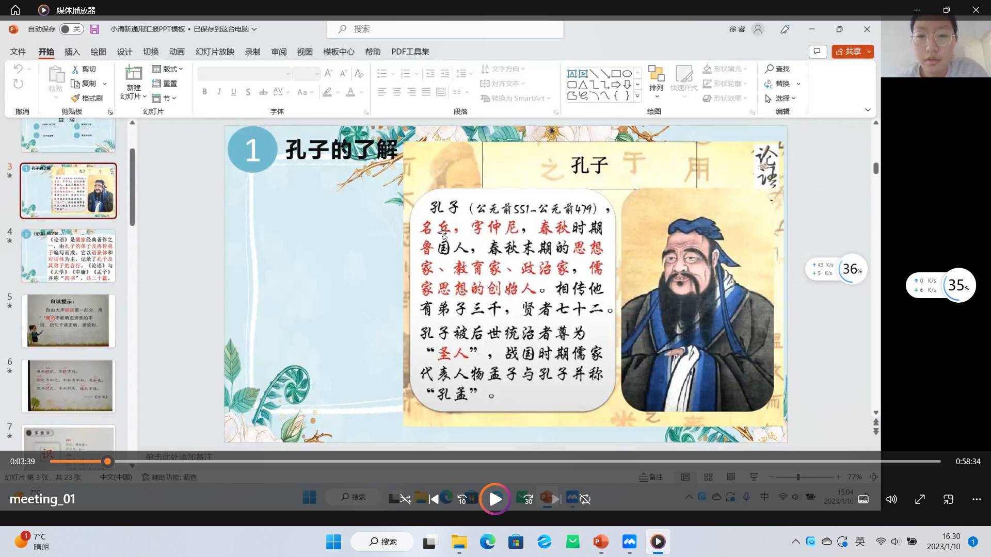Click the Undo arrow in the ribbon
Image resolution: width=991 pixels, height=557 pixels.
click(18, 69)
